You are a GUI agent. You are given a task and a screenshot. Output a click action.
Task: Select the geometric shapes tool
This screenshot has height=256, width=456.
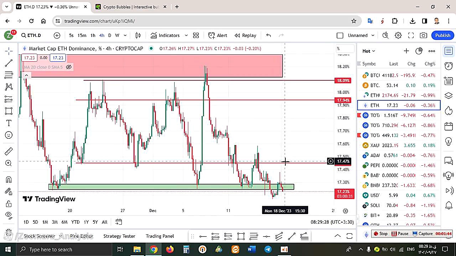coord(9,111)
